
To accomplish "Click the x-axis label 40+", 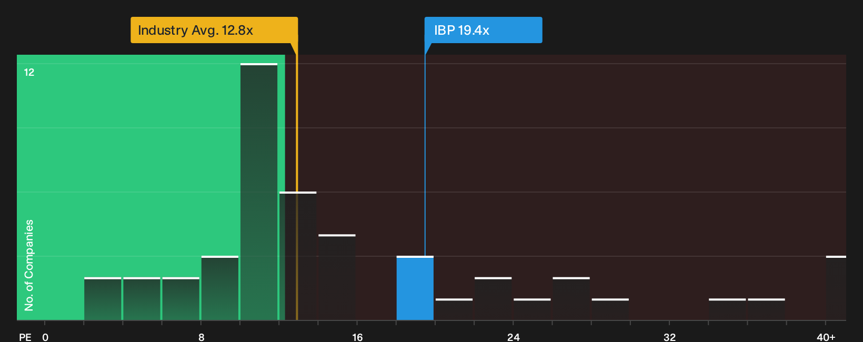I will click(x=826, y=337).
